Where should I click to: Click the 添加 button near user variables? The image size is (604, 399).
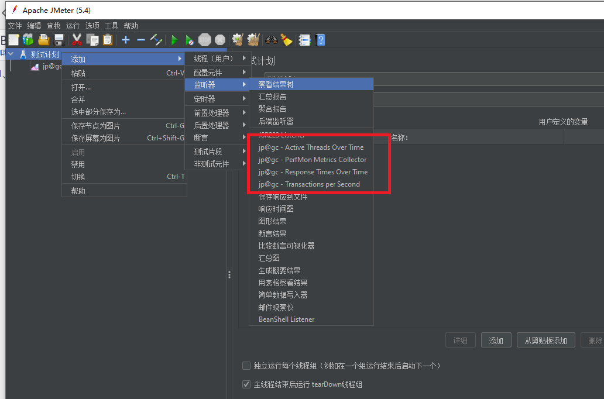coord(496,340)
